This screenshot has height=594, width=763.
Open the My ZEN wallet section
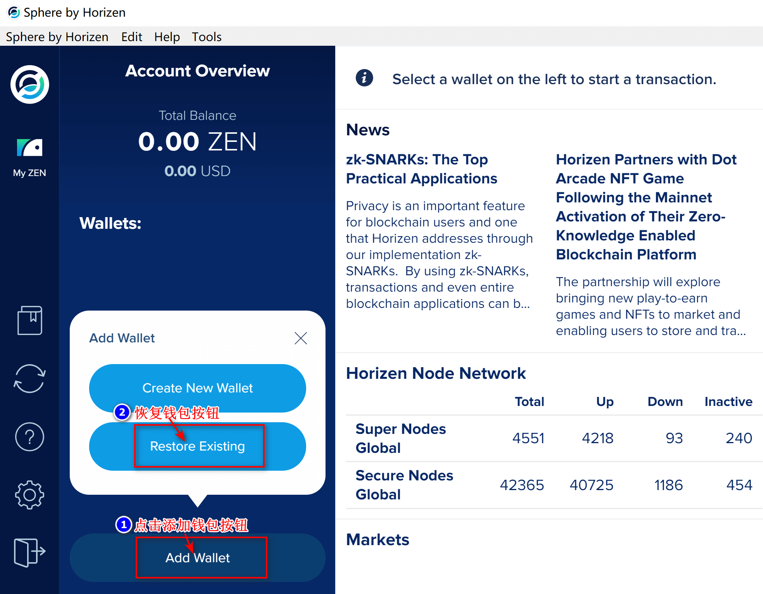29,158
